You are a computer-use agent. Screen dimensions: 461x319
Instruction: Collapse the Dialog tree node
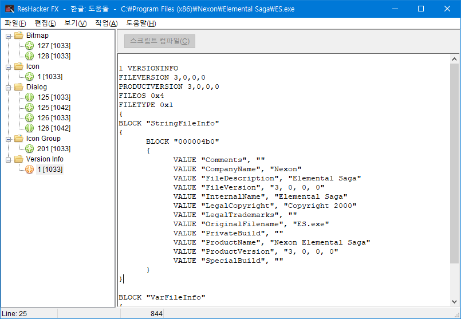tap(8, 88)
